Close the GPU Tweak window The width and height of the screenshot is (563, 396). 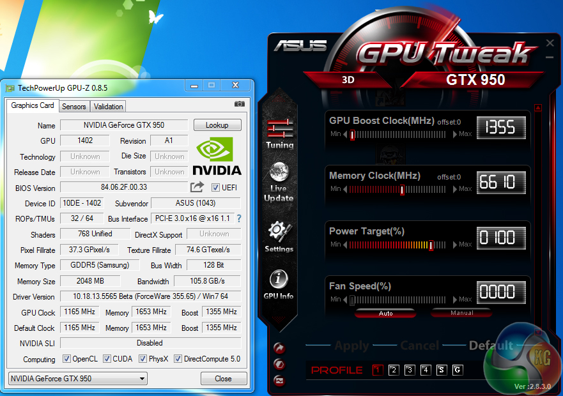(550, 43)
